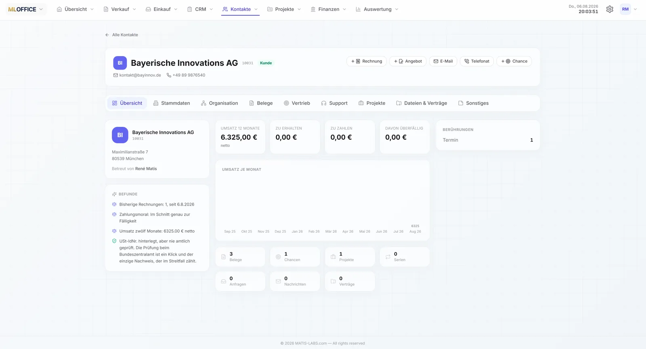Click the Nachrichten counter envelope icon
This screenshot has height=349, width=646.
(x=278, y=281)
